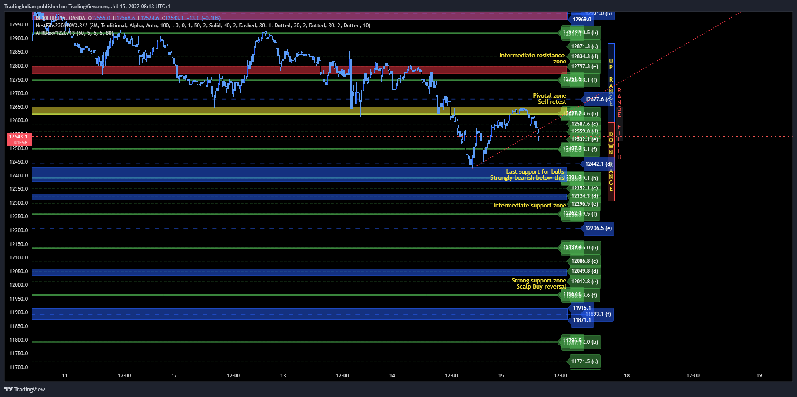Select the 'Pivotal zone Sell retest' annotation
The height and width of the screenshot is (397, 797).
pyautogui.click(x=550, y=98)
